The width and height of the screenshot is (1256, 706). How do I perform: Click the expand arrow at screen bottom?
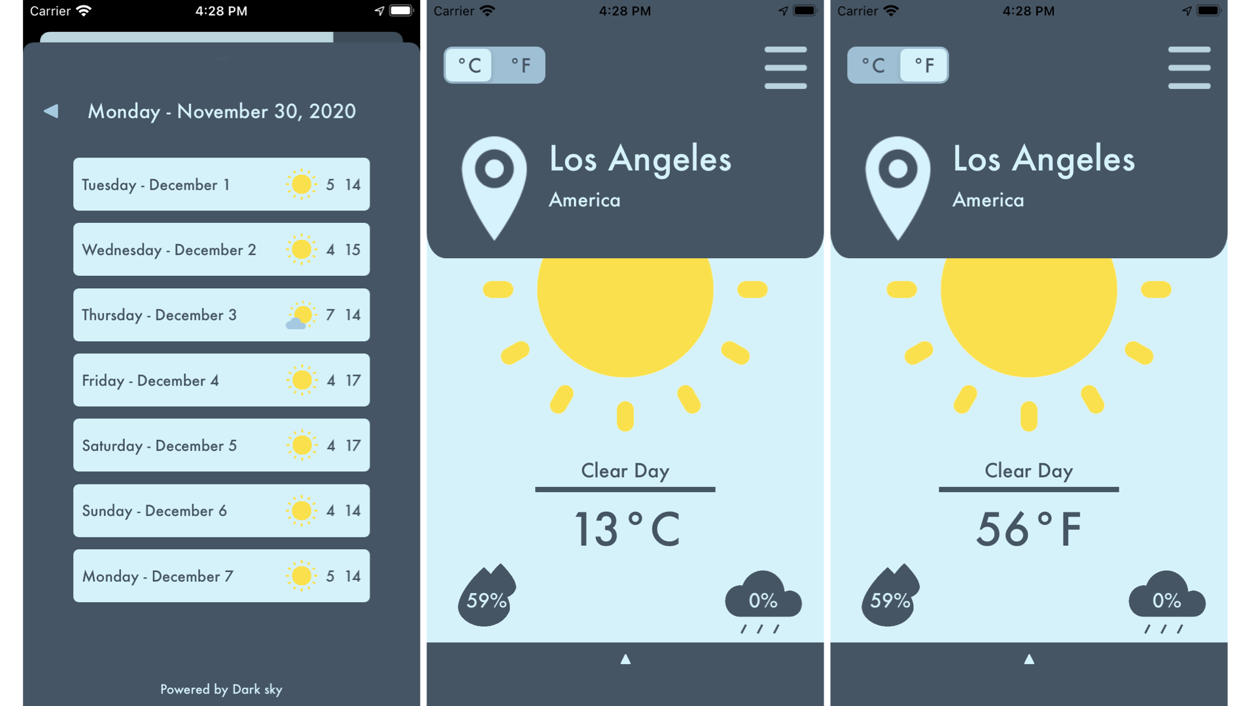[x=627, y=658]
